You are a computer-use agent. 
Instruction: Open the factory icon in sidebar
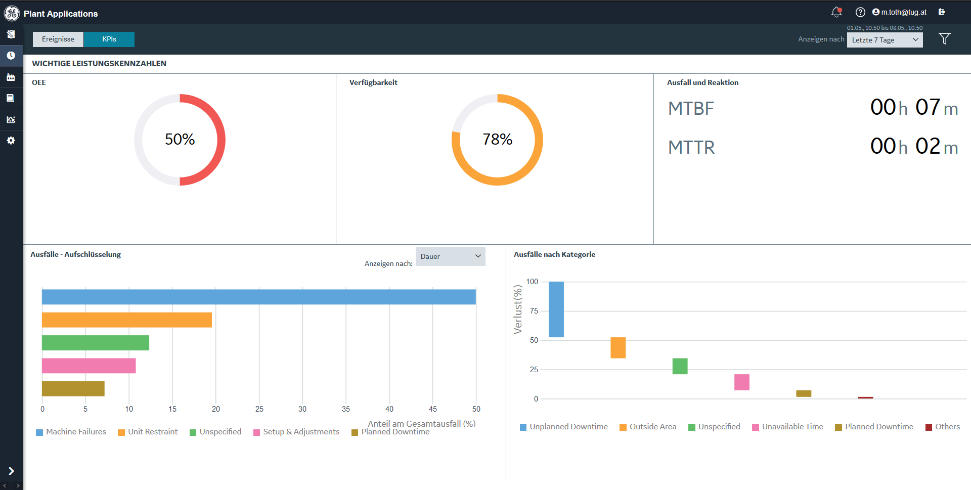point(11,77)
